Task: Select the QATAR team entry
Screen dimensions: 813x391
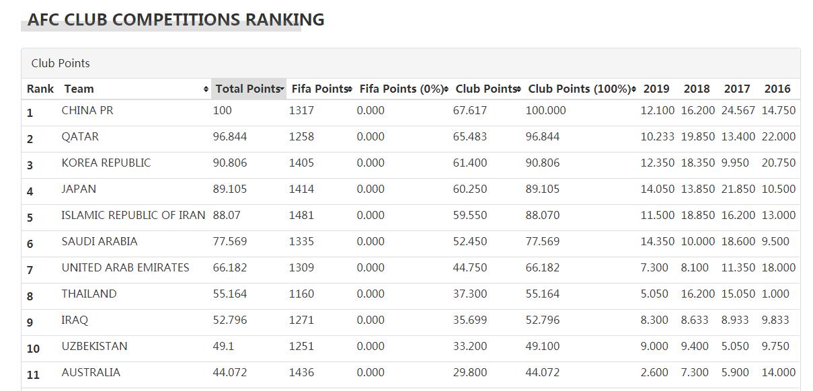Action: (x=80, y=136)
